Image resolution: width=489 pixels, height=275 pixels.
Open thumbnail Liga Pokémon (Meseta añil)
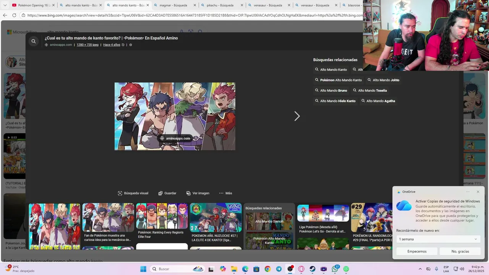[323, 219]
